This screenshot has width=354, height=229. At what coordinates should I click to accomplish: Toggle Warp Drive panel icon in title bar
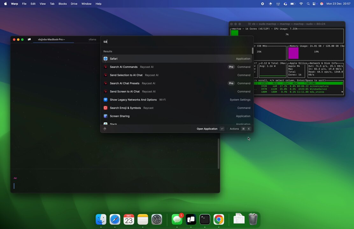click(29, 39)
